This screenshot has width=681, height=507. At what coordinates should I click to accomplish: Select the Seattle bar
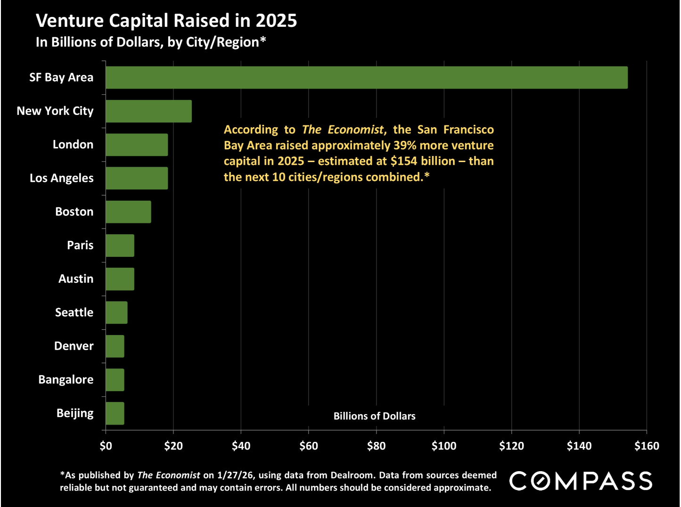[x=116, y=312]
